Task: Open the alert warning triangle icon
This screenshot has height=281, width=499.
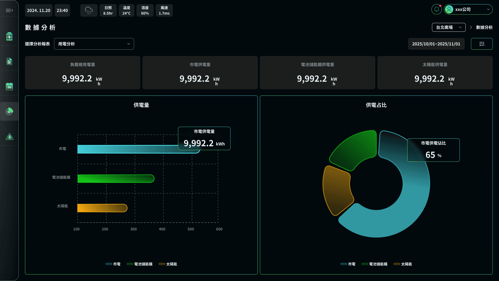Action: 9,136
